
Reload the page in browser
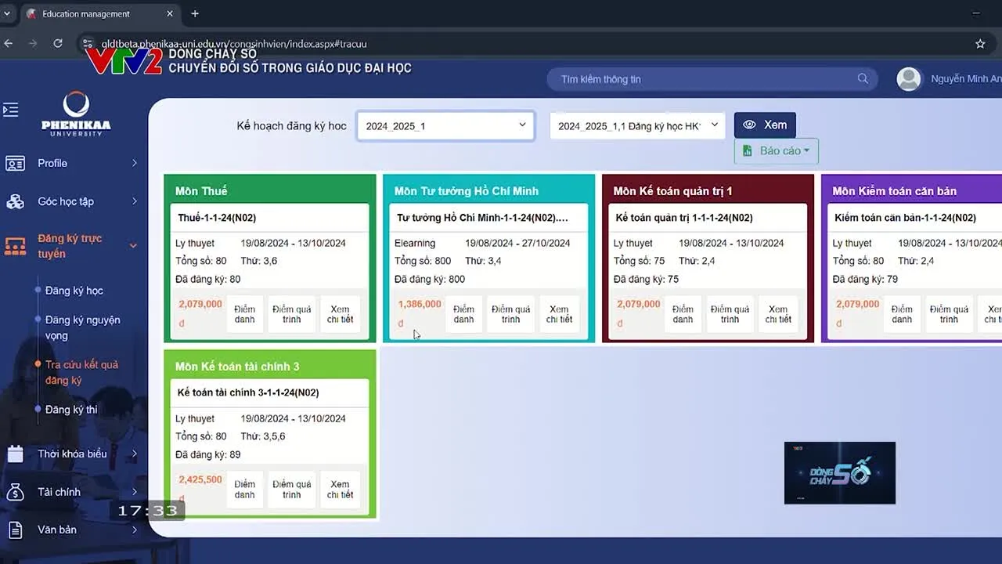57,44
